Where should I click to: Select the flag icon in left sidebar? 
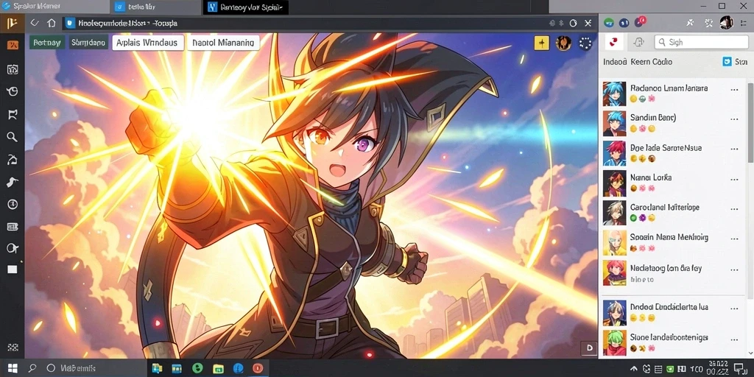(13, 114)
